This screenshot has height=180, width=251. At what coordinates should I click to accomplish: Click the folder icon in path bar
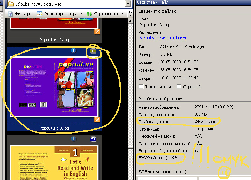[11, 4]
